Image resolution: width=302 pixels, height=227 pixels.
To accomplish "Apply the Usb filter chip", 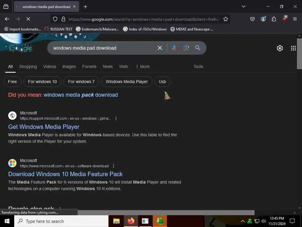I will click(x=163, y=82).
